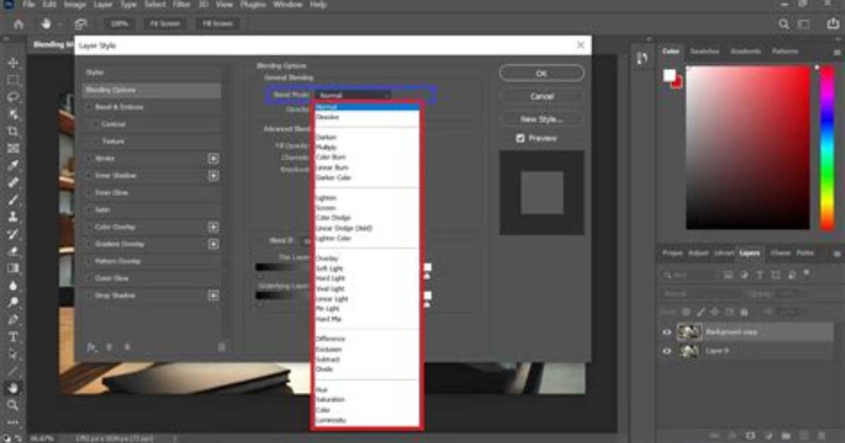Open the Layers panel menu icon
Viewport: 845px width, 443px height.
pos(837,253)
